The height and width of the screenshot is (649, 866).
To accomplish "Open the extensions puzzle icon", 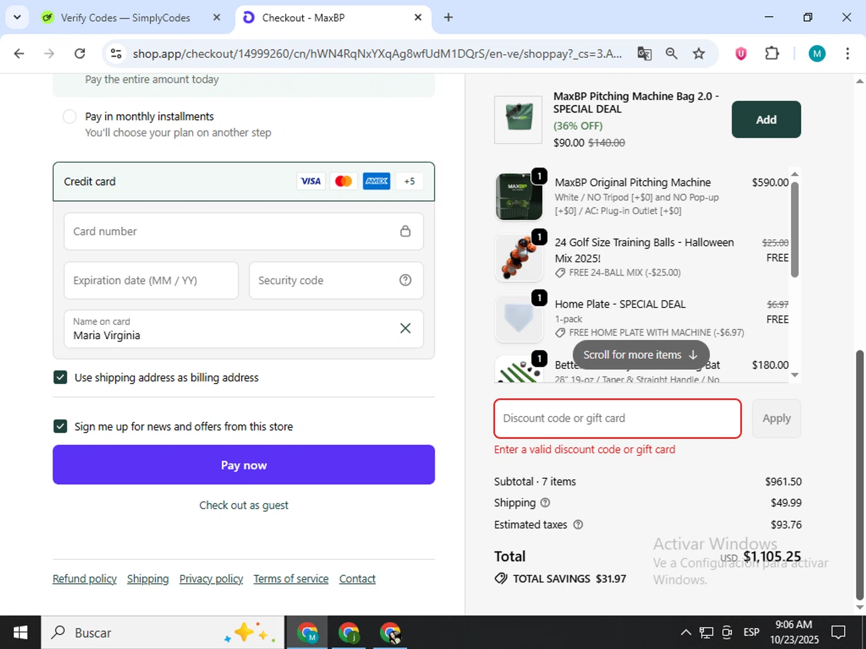I will tap(772, 54).
